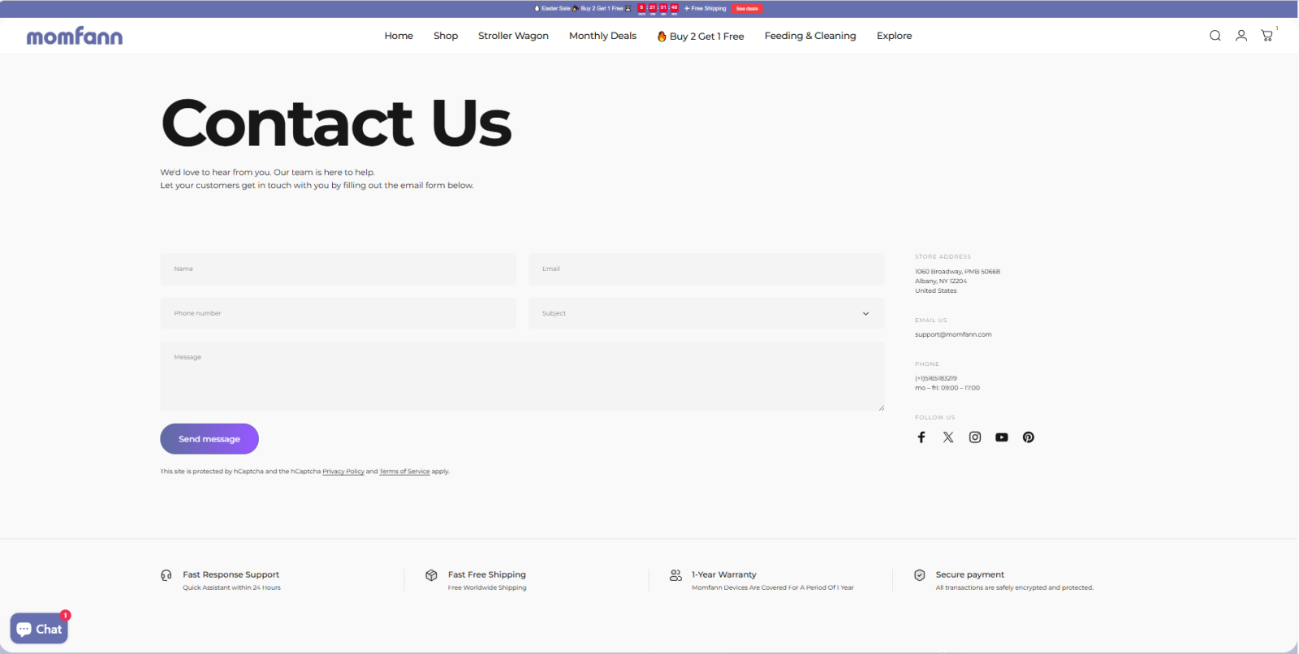
Task: Click the Send message button
Action: click(x=209, y=439)
